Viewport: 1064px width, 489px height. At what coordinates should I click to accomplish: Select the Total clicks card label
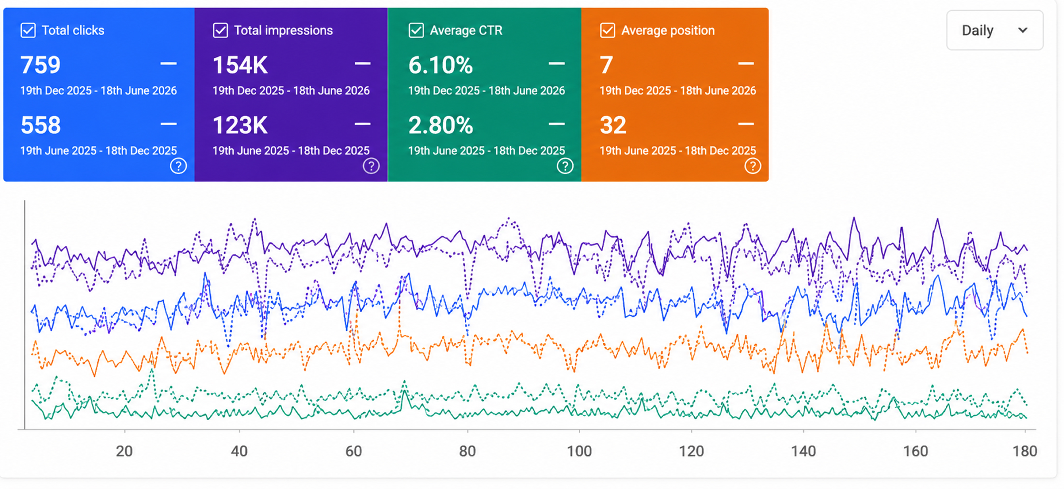click(73, 30)
